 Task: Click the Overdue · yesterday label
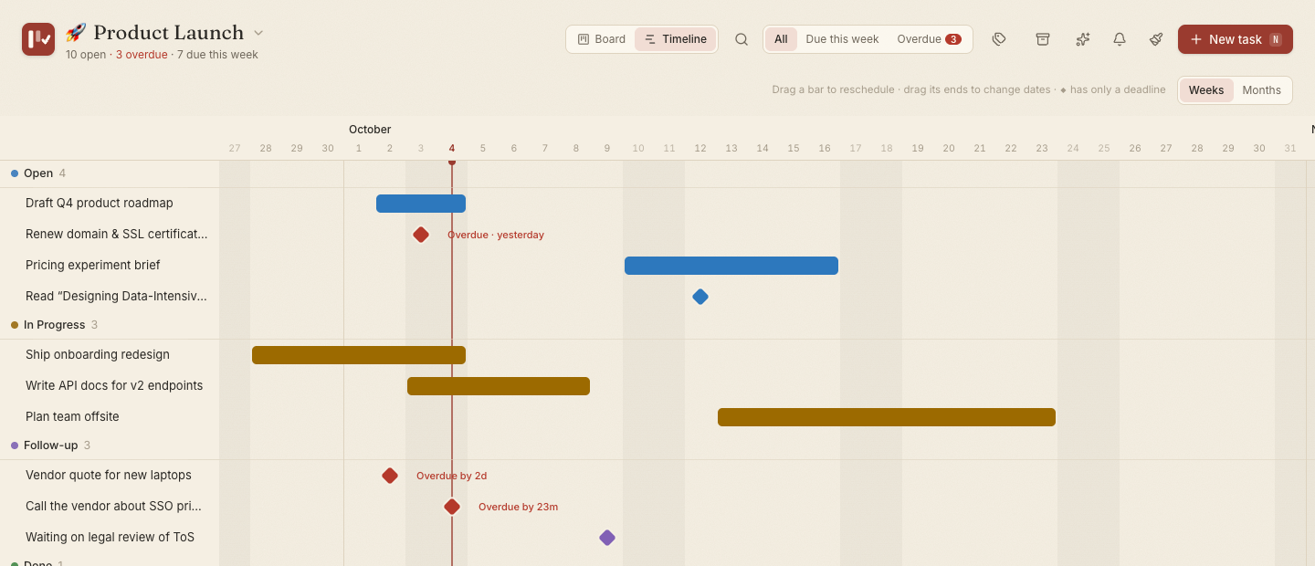click(x=496, y=235)
